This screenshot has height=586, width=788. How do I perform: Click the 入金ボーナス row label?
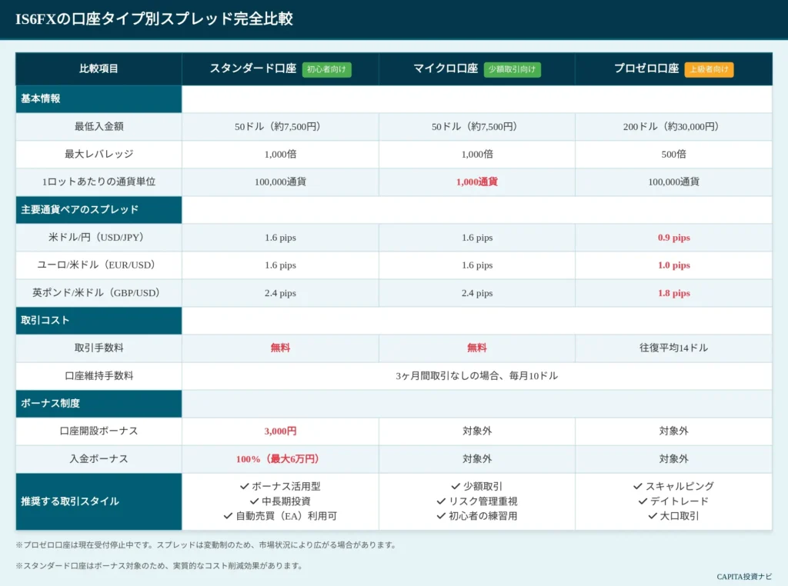(x=99, y=459)
